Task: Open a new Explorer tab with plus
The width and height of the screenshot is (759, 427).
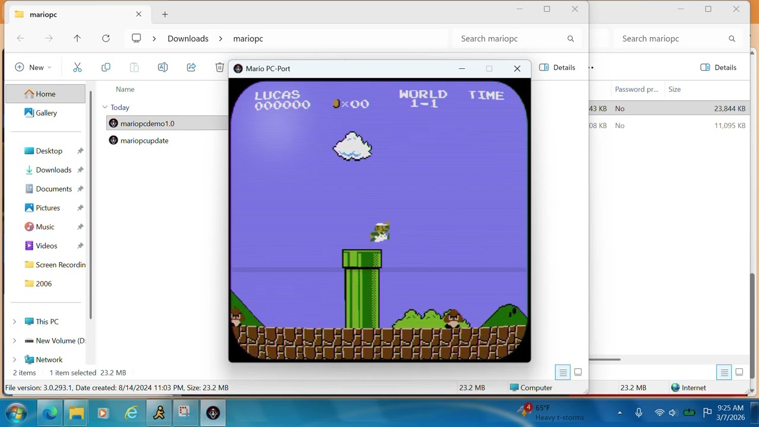Action: [165, 14]
